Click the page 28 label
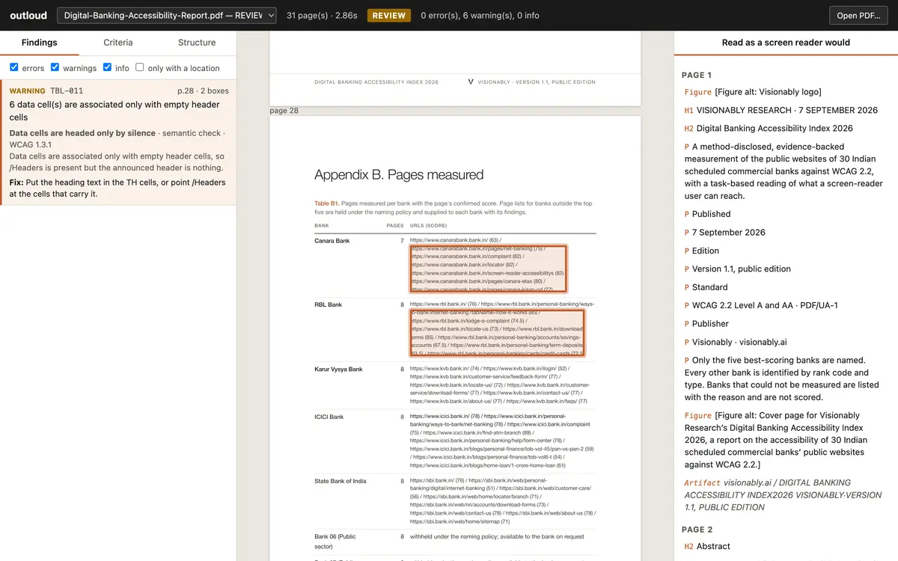Image resolution: width=898 pixels, height=561 pixels. pos(284,111)
